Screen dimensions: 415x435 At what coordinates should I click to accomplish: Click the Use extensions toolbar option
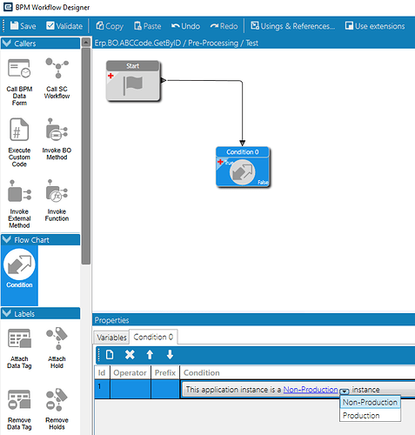tap(375, 26)
